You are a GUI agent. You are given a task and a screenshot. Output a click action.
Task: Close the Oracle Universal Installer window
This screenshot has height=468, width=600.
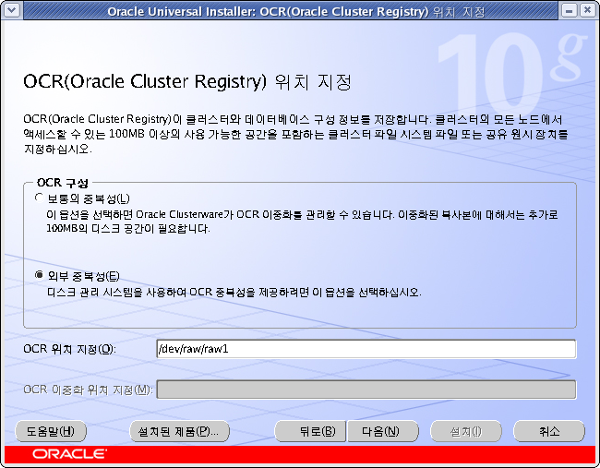587,10
